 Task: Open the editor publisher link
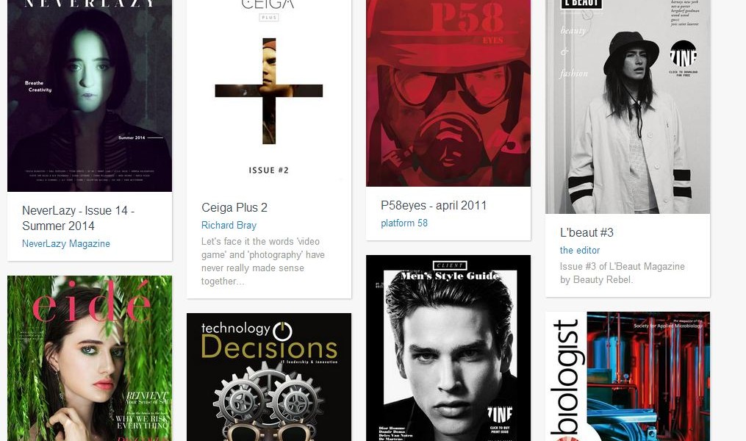[580, 250]
